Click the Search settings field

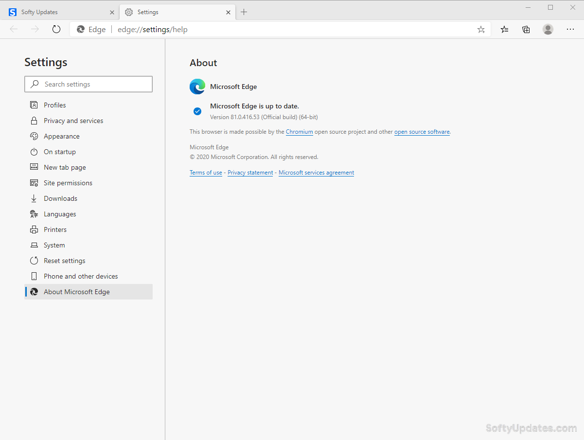tap(88, 84)
